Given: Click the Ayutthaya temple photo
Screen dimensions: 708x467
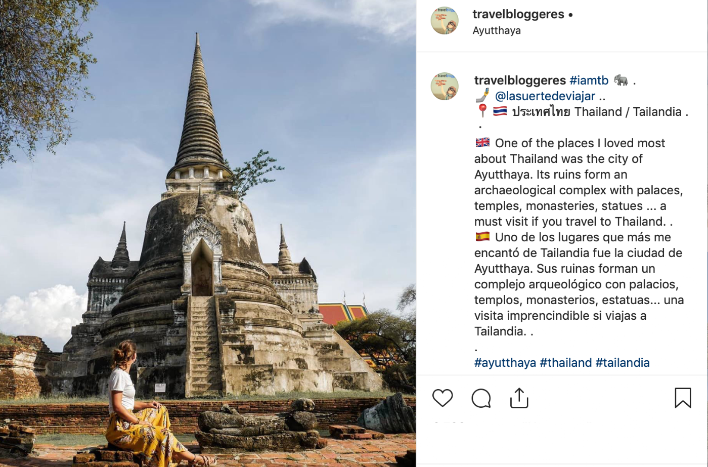Looking at the screenshot, I should 208,233.
